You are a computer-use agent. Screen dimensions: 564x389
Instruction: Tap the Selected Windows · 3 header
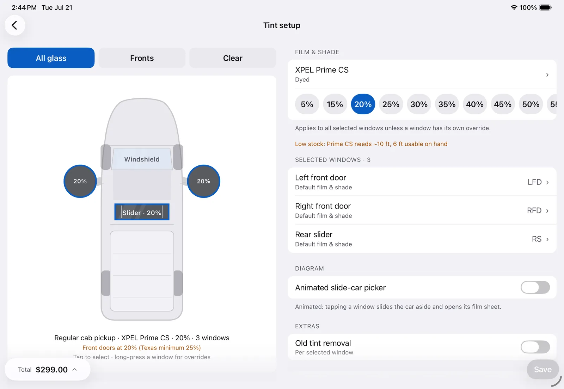coord(333,160)
